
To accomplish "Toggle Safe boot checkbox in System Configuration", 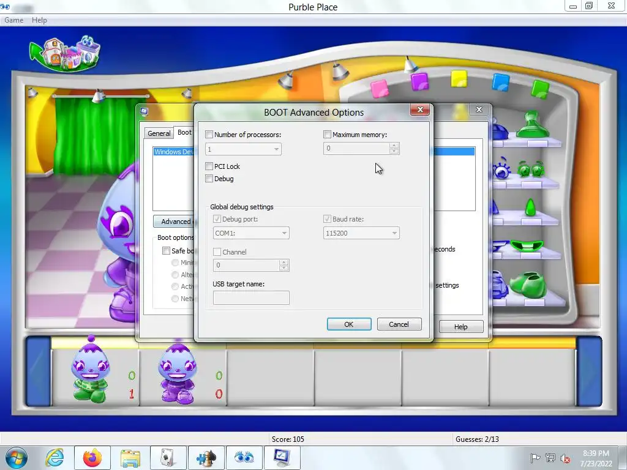I will (166, 250).
